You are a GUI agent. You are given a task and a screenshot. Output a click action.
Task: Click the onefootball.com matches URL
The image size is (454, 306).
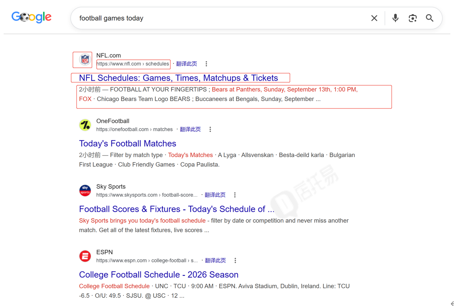(134, 129)
